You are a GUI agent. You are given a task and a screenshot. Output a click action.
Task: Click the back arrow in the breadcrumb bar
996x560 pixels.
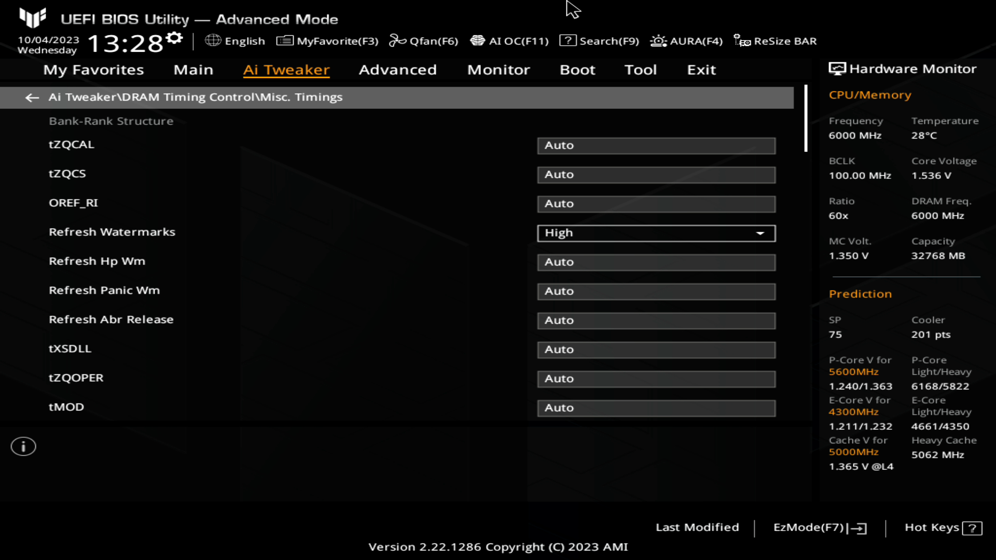[x=32, y=97]
